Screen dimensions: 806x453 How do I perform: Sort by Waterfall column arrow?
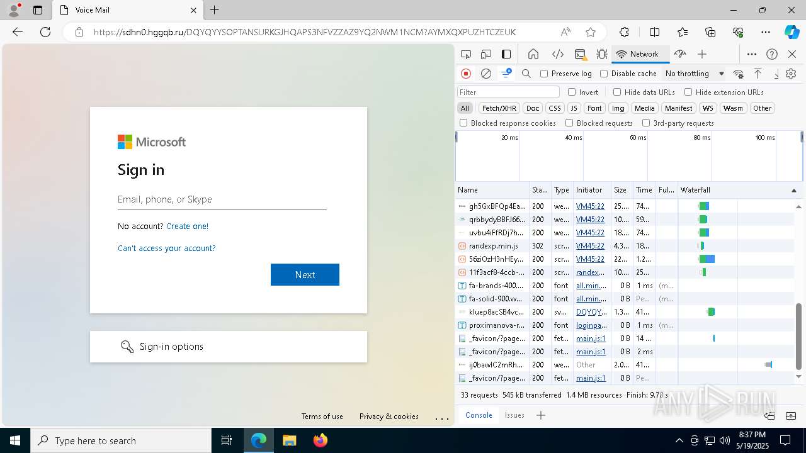[793, 190]
